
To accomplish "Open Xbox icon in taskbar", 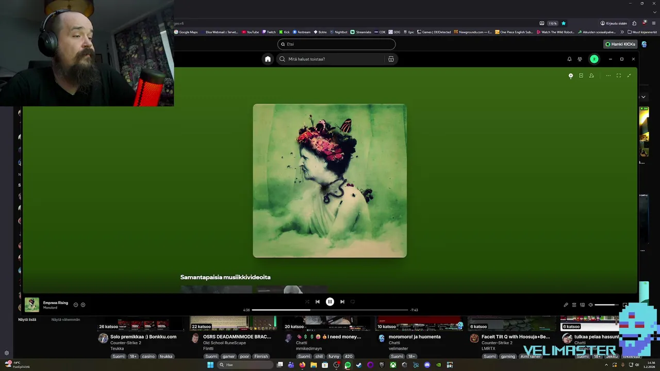I will 393,365.
